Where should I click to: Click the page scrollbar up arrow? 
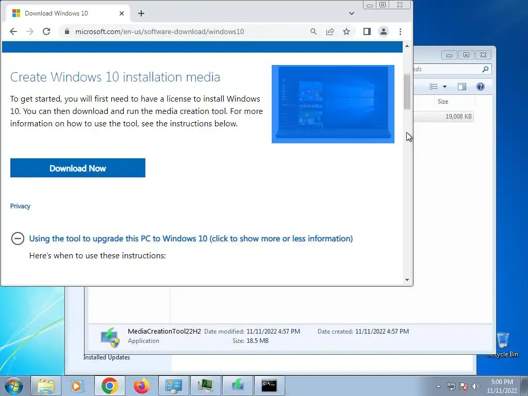407,46
